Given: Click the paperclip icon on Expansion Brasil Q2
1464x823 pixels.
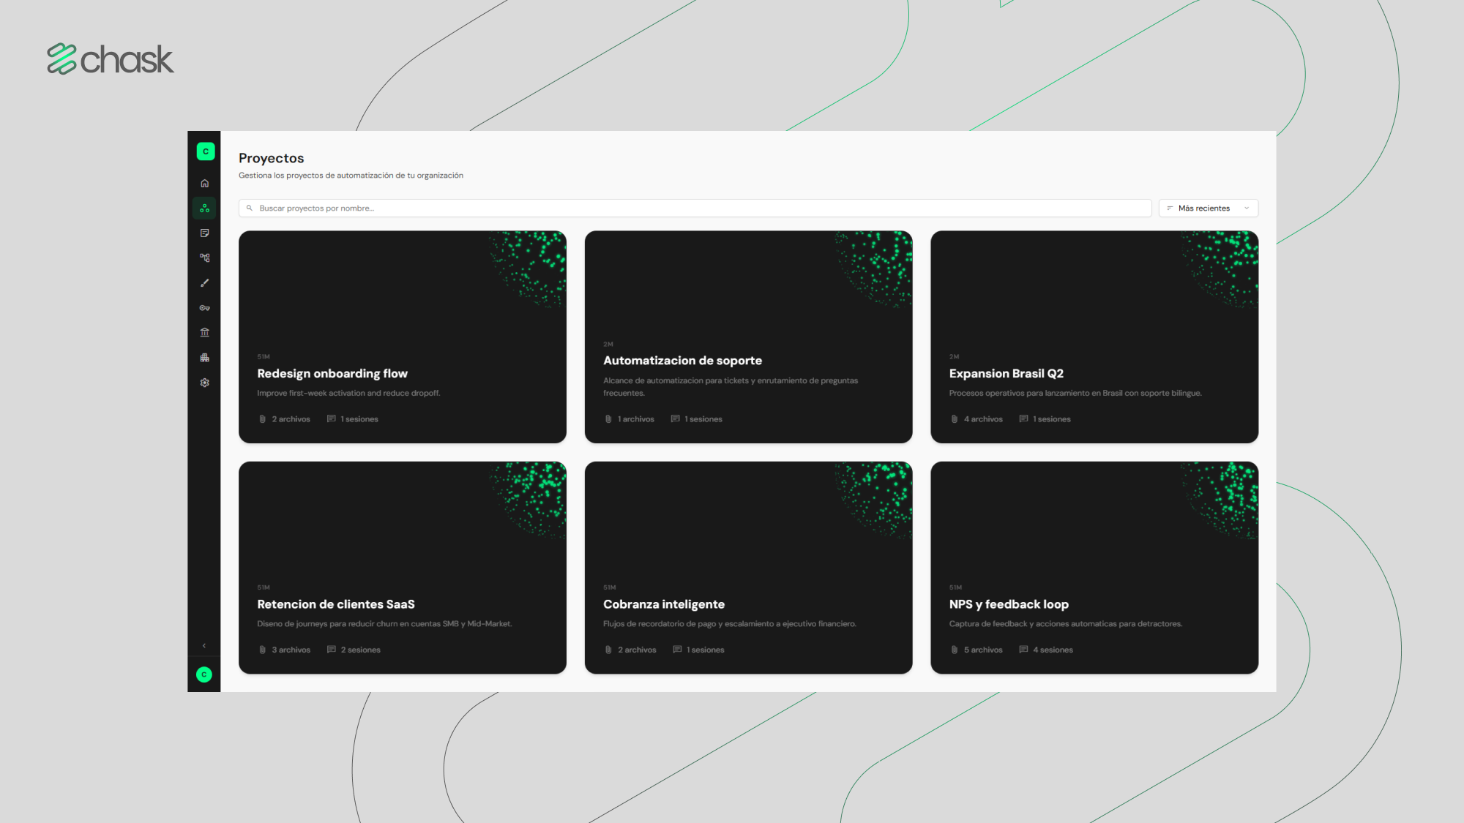Looking at the screenshot, I should click(955, 419).
